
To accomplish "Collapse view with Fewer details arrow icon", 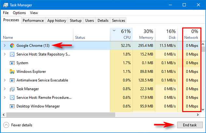I will [x=6, y=125].
